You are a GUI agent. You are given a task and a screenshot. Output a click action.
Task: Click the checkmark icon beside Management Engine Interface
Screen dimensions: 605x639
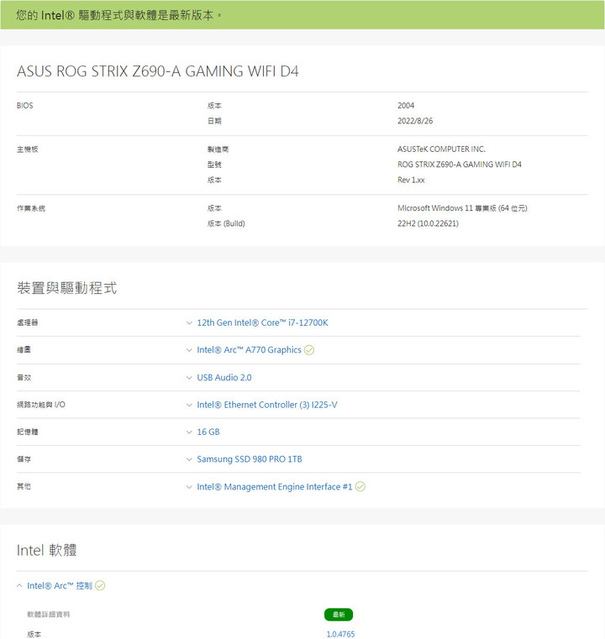tap(360, 486)
